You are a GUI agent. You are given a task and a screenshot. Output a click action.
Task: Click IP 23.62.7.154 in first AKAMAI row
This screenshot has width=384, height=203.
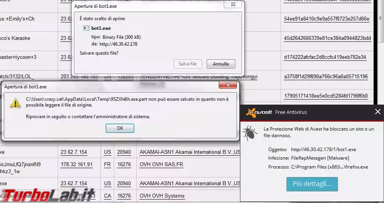pos(74,152)
